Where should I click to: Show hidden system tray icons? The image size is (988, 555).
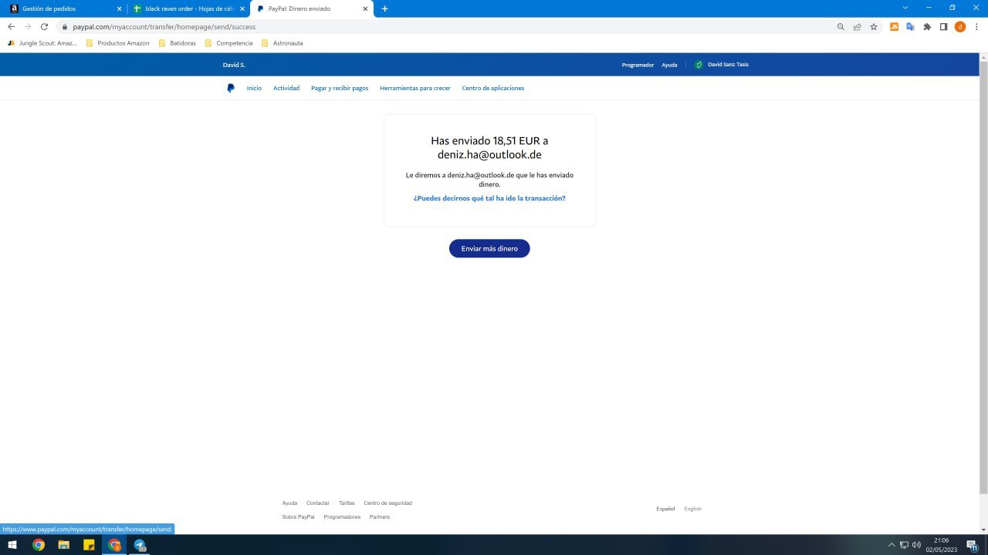[x=892, y=545]
